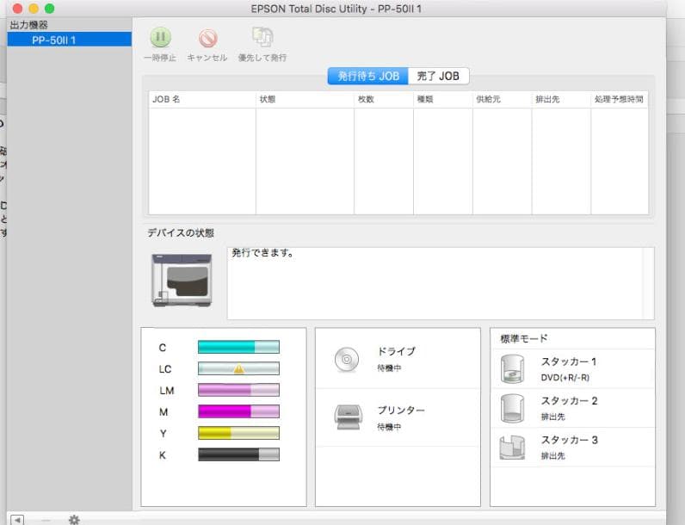Click the 標準モード mode label

coord(524,338)
